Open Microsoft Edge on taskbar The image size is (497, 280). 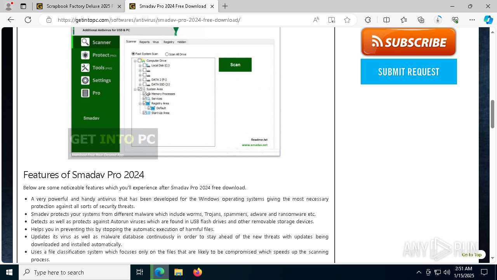click(159, 272)
